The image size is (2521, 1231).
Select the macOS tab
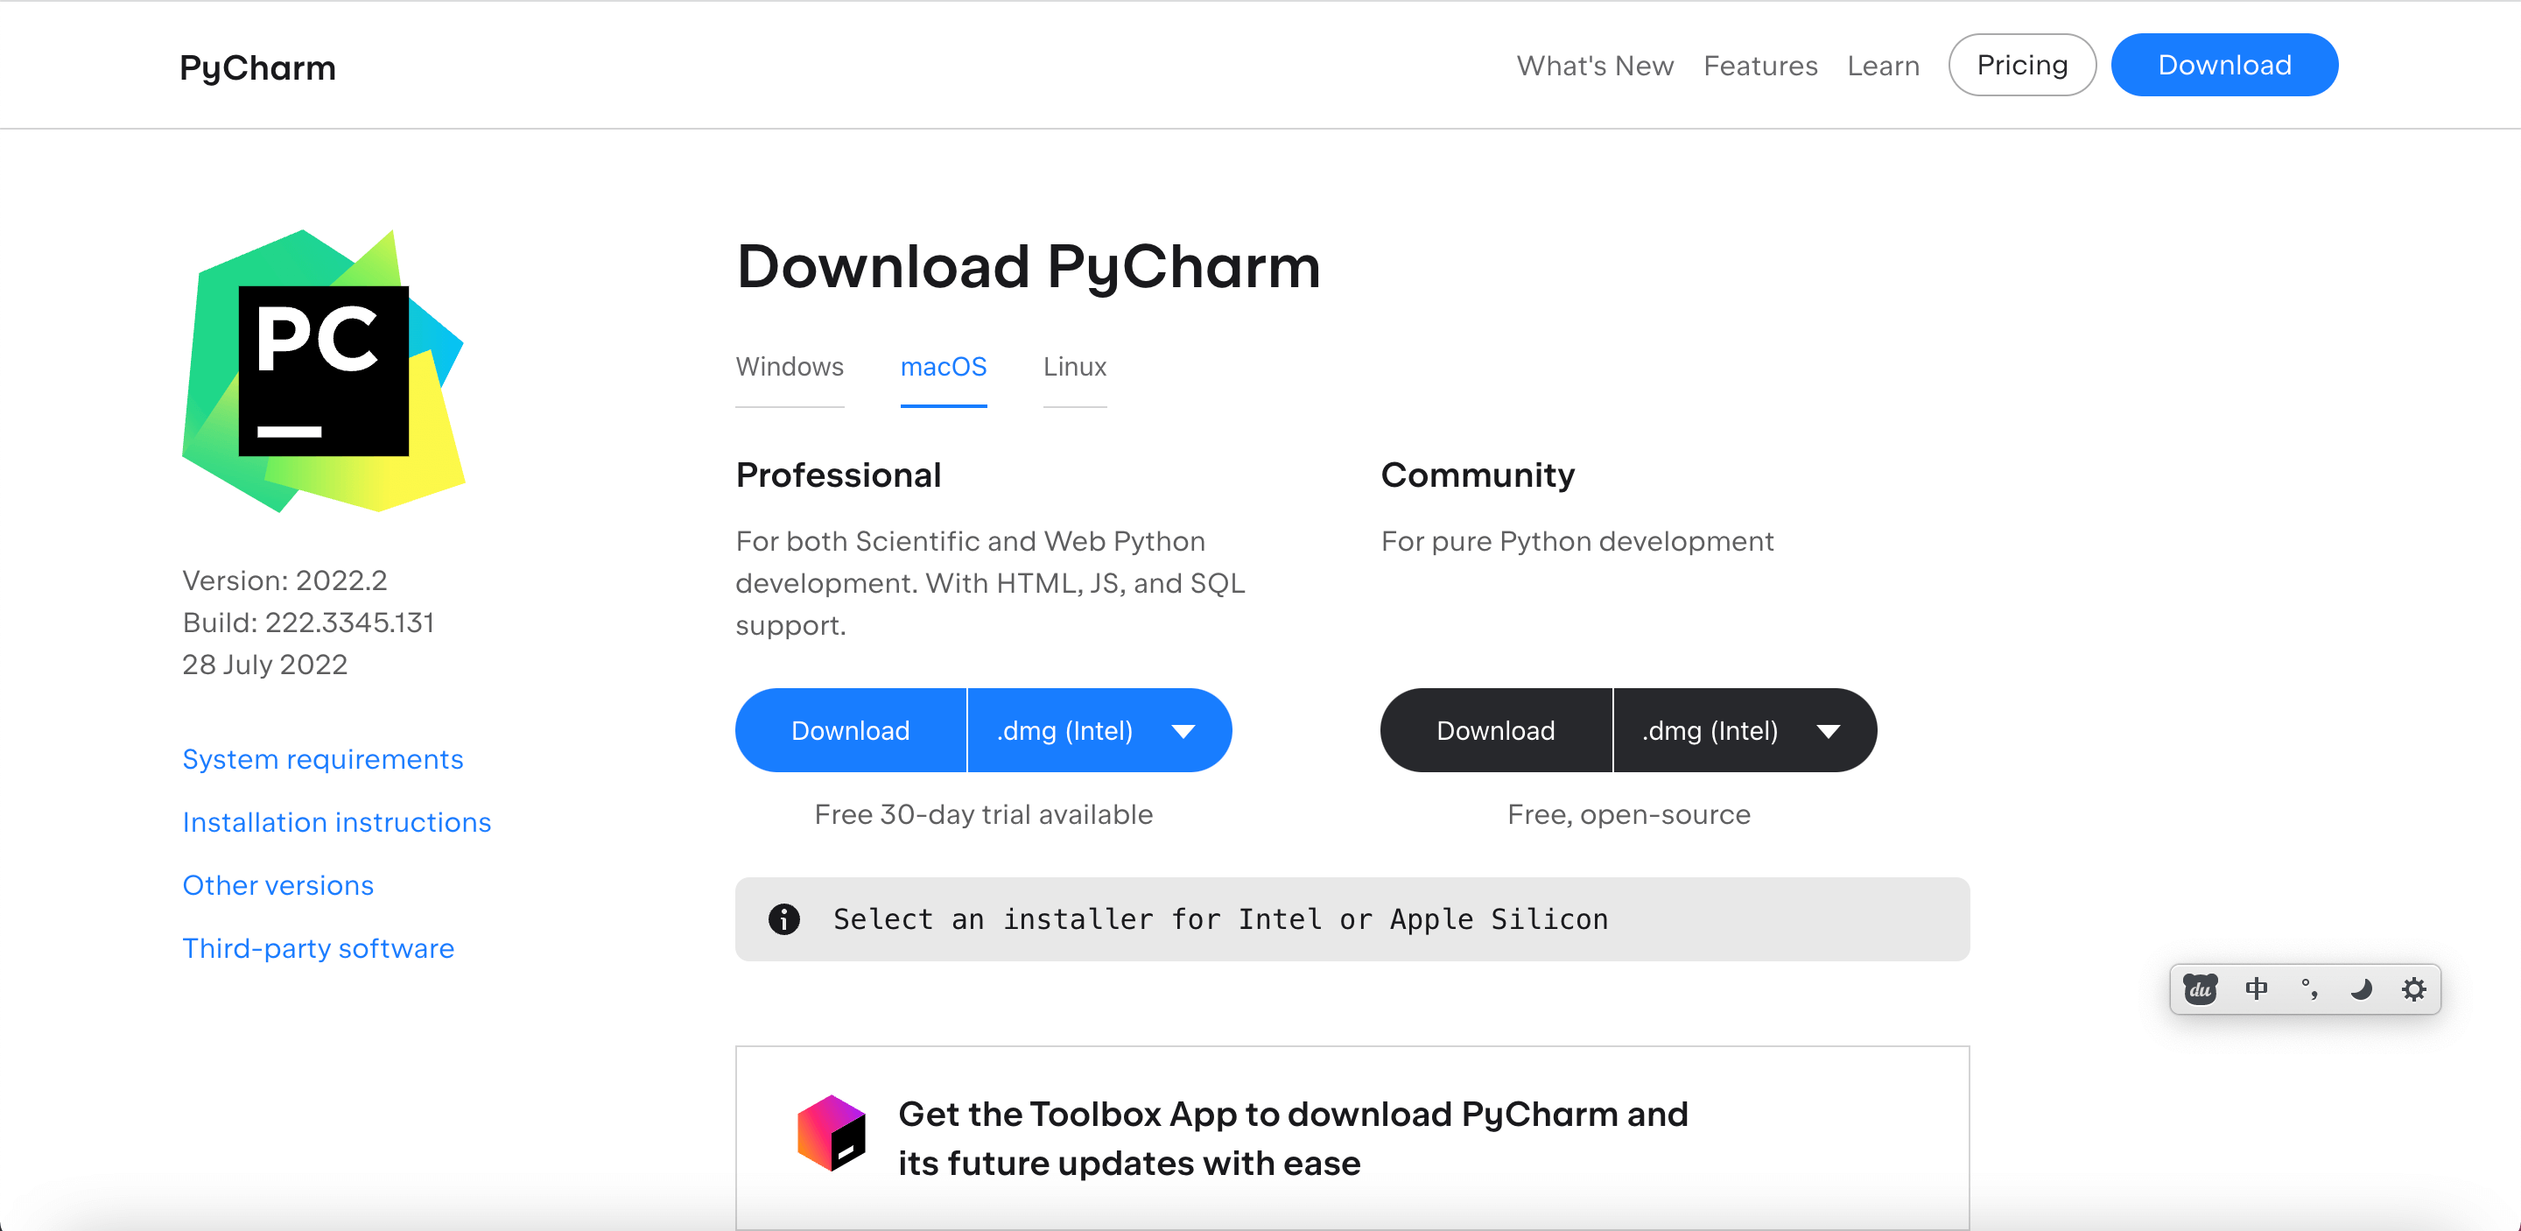[943, 367]
